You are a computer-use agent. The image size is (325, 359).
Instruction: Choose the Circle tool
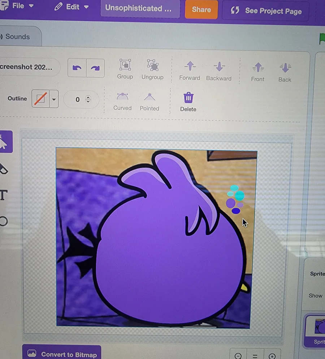pos(4,221)
